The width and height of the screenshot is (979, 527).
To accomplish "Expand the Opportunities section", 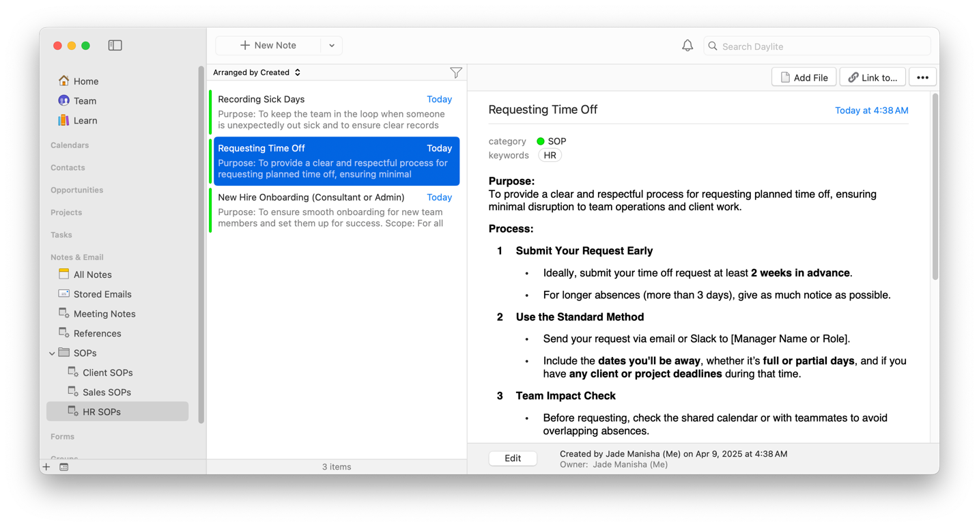I will coord(76,190).
